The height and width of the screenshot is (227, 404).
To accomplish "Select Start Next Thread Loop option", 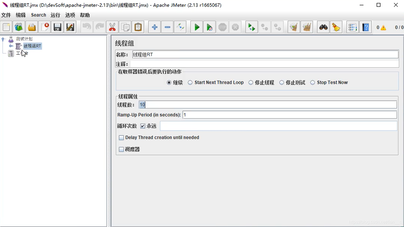I will pos(190,83).
